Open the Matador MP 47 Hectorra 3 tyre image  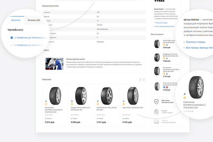pyautogui.click(x=81, y=96)
